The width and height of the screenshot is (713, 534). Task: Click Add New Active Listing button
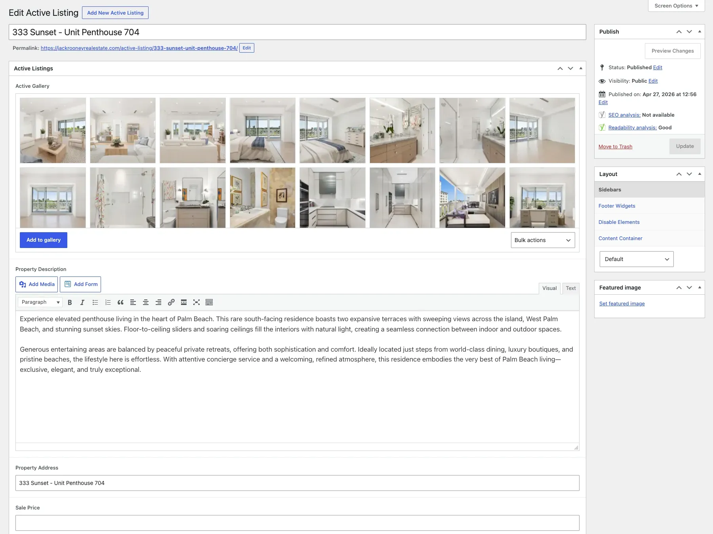click(x=115, y=13)
